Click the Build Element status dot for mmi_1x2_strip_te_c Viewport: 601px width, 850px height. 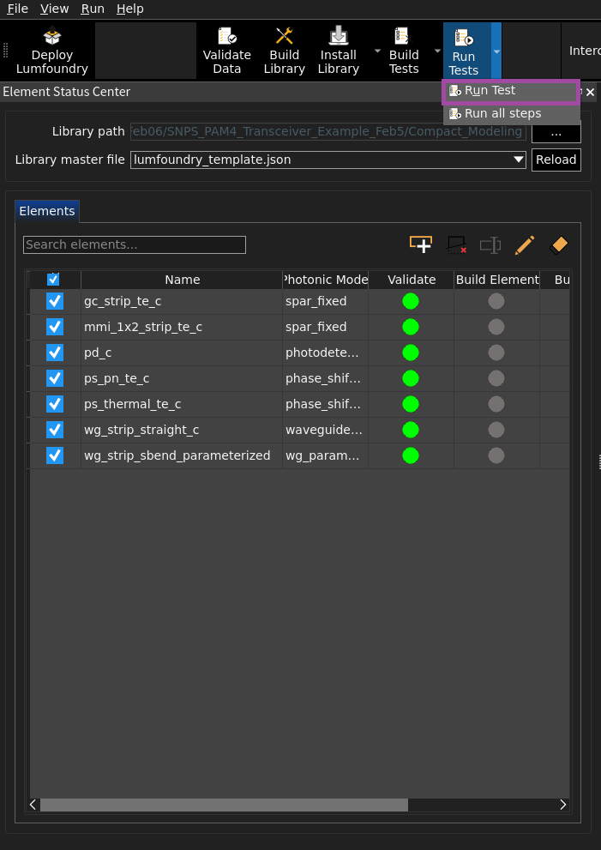pyautogui.click(x=496, y=327)
